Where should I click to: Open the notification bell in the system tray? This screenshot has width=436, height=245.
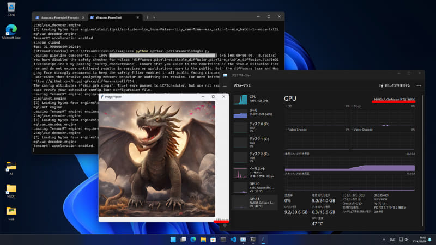430,240
